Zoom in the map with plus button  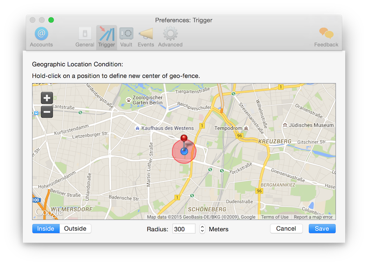point(47,98)
